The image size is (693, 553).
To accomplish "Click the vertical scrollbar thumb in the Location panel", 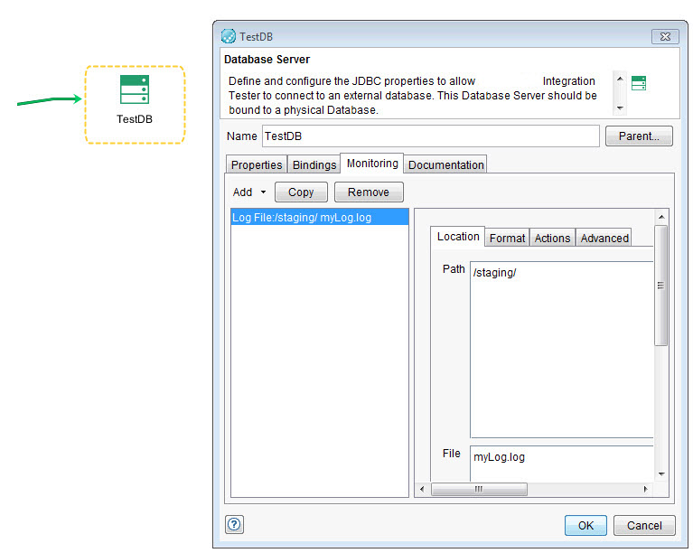I will click(x=660, y=286).
